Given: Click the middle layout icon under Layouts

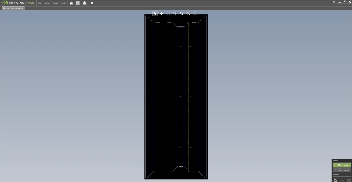Looking at the screenshot, I should click(342, 180).
